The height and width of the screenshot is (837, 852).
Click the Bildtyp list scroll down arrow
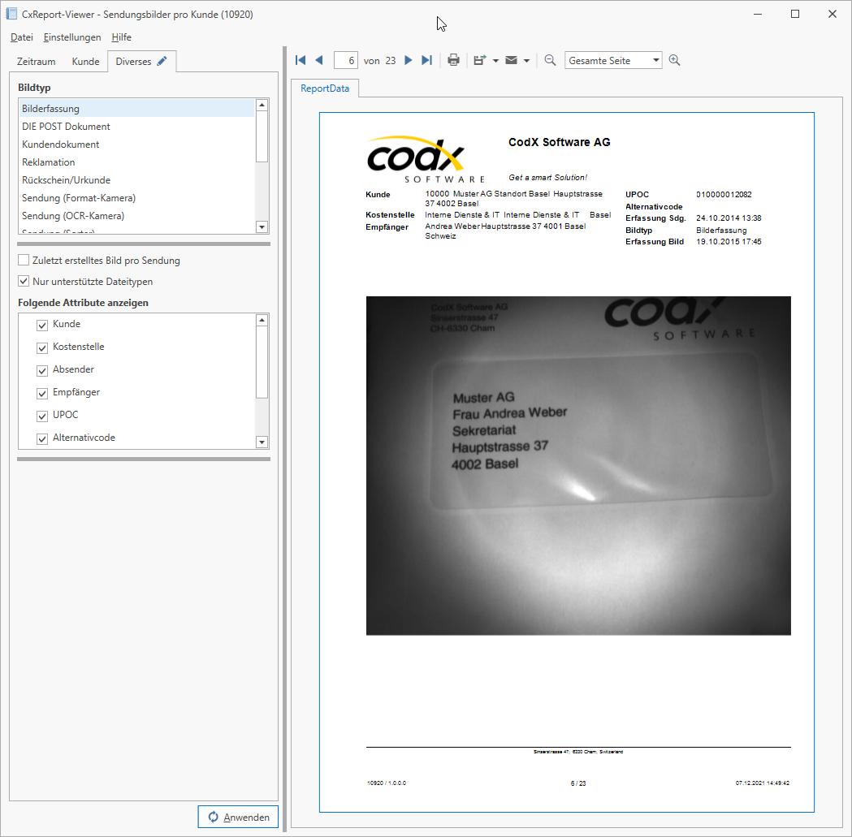(x=262, y=227)
